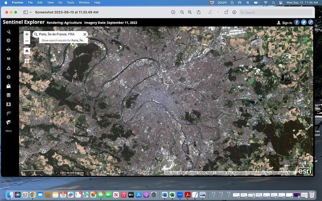Open the Help menu

(97, 3)
